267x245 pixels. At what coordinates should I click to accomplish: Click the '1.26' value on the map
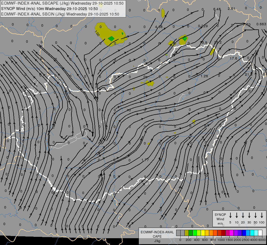pyautogui.click(x=204, y=76)
